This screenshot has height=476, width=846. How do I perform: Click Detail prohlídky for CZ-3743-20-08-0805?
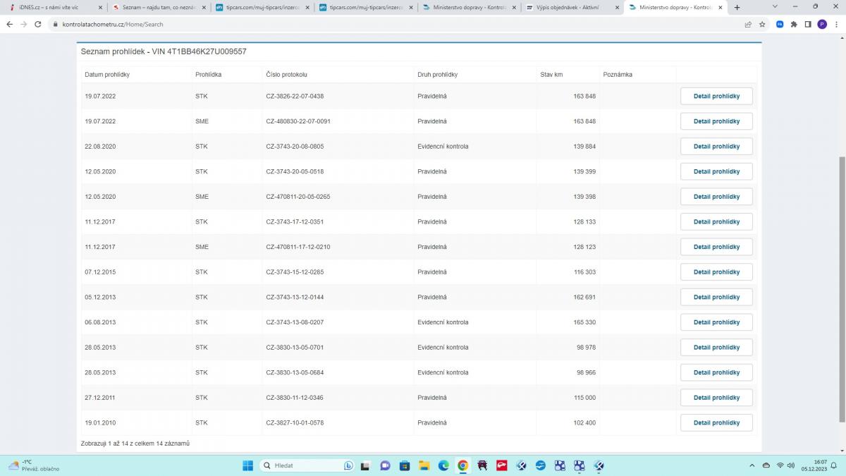pyautogui.click(x=716, y=147)
